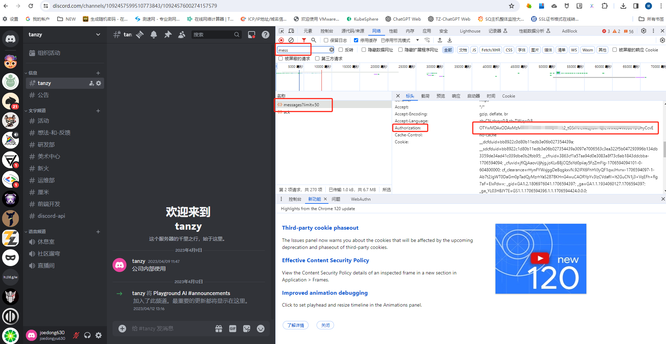Viewport: 666px width, 344px height.
Task: Clear network log icon
Action: (x=291, y=40)
